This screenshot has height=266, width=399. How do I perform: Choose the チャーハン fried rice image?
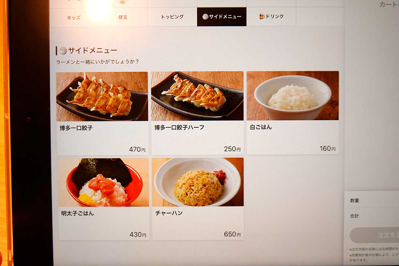(198, 182)
